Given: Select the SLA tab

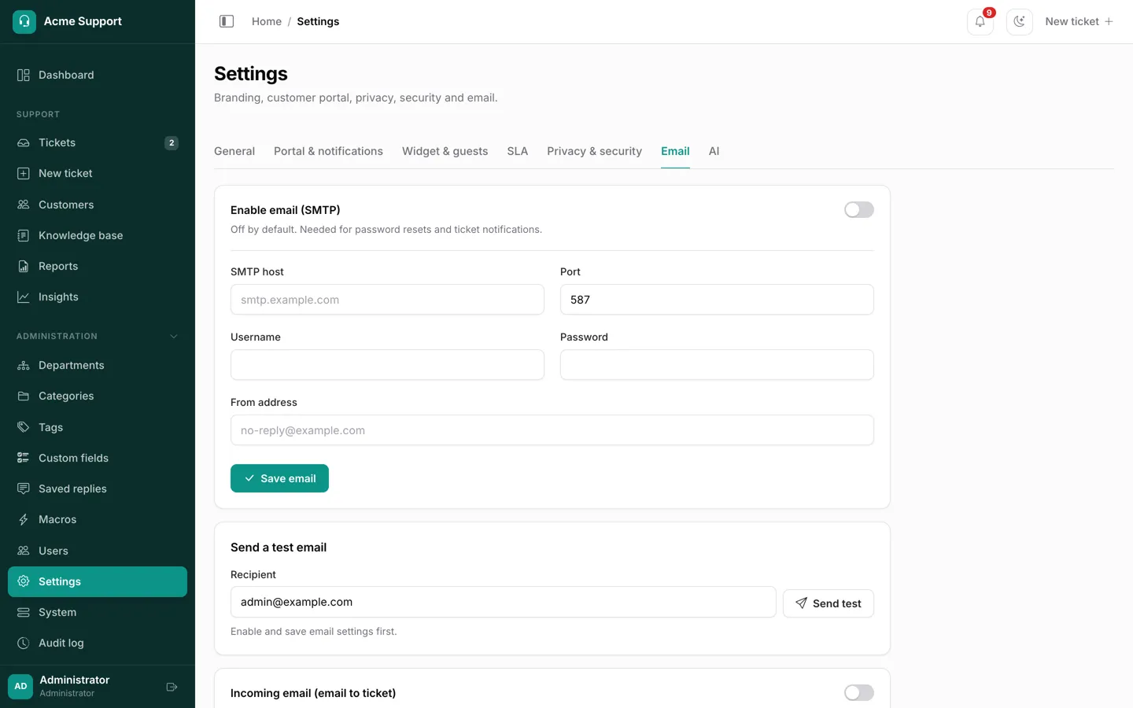Looking at the screenshot, I should tap(517, 151).
